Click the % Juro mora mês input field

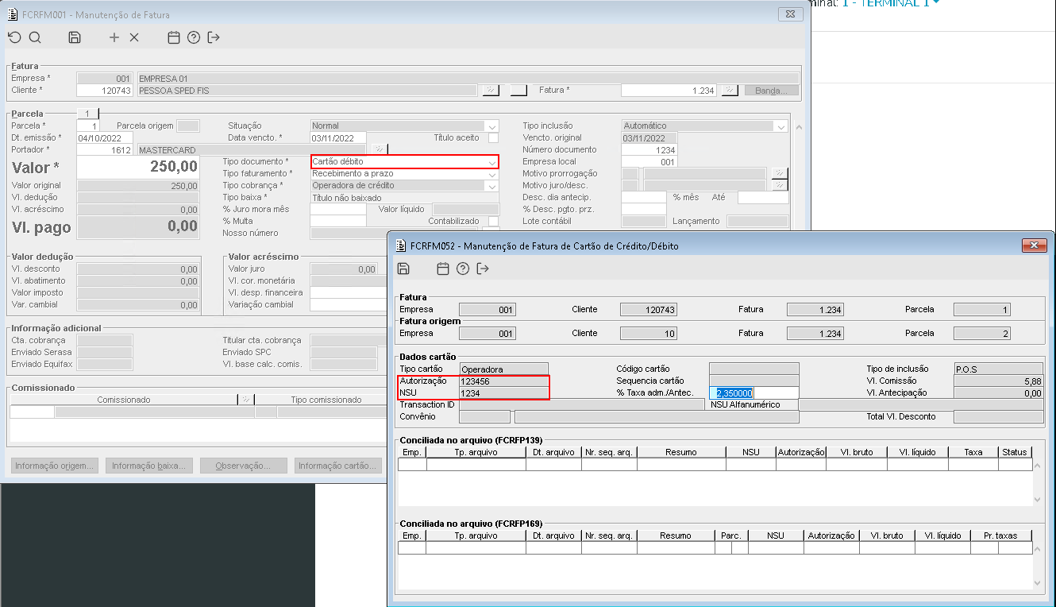pos(338,209)
